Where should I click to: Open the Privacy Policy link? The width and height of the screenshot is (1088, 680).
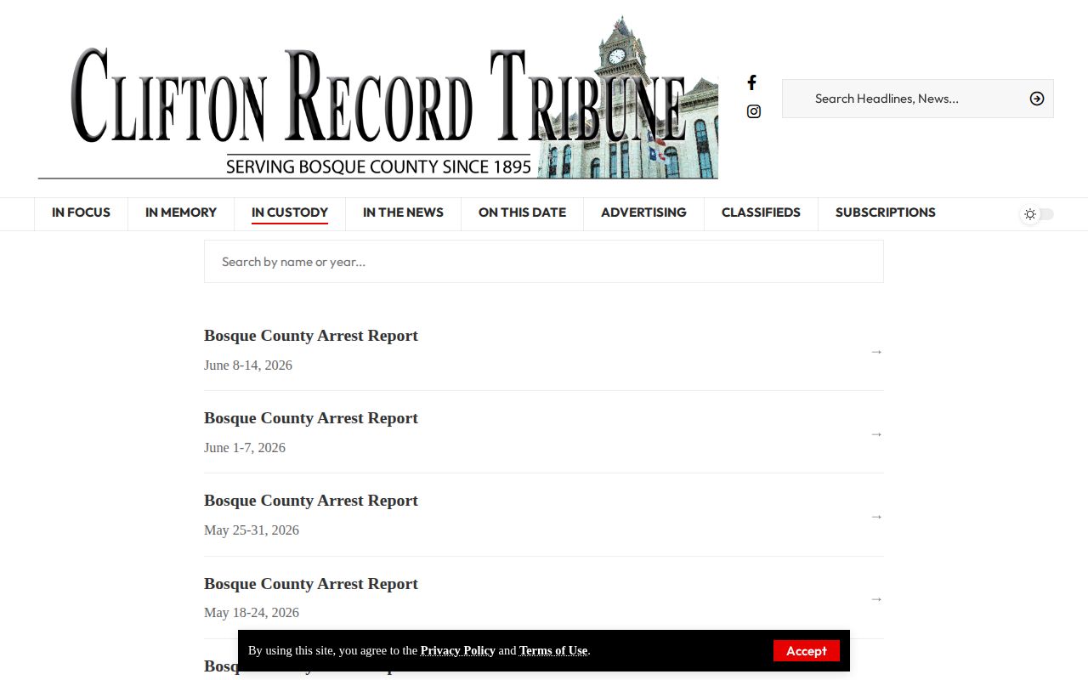457,650
